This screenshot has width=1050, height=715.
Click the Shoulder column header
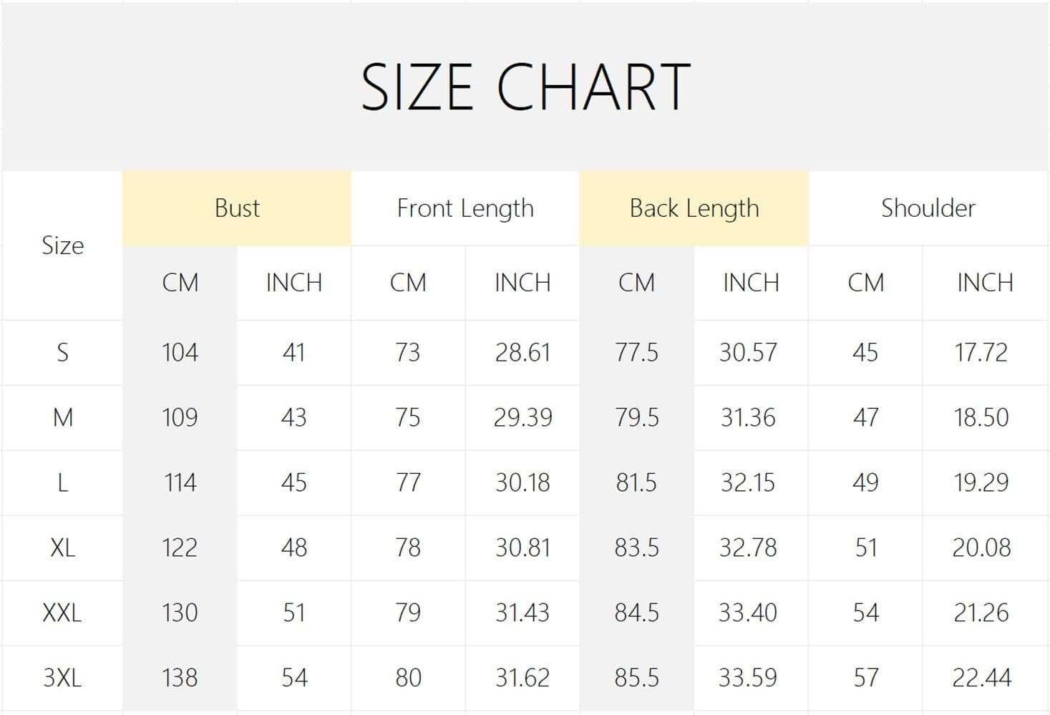pos(928,208)
